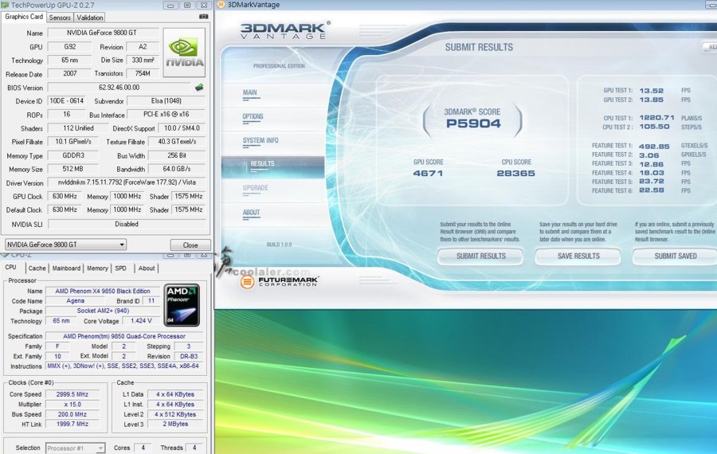The width and height of the screenshot is (717, 454).
Task: Open the OPTIONS section in 3DMark Vantage
Action: [253, 117]
